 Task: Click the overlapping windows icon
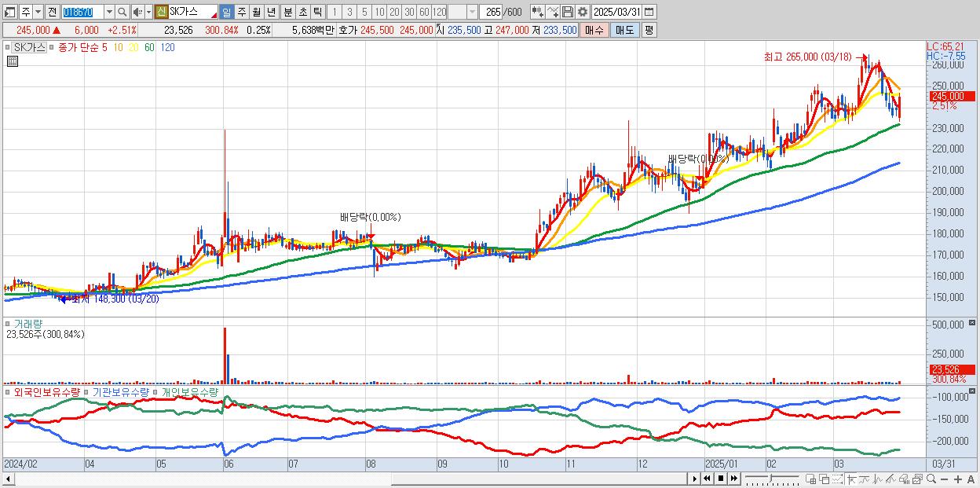point(825,479)
